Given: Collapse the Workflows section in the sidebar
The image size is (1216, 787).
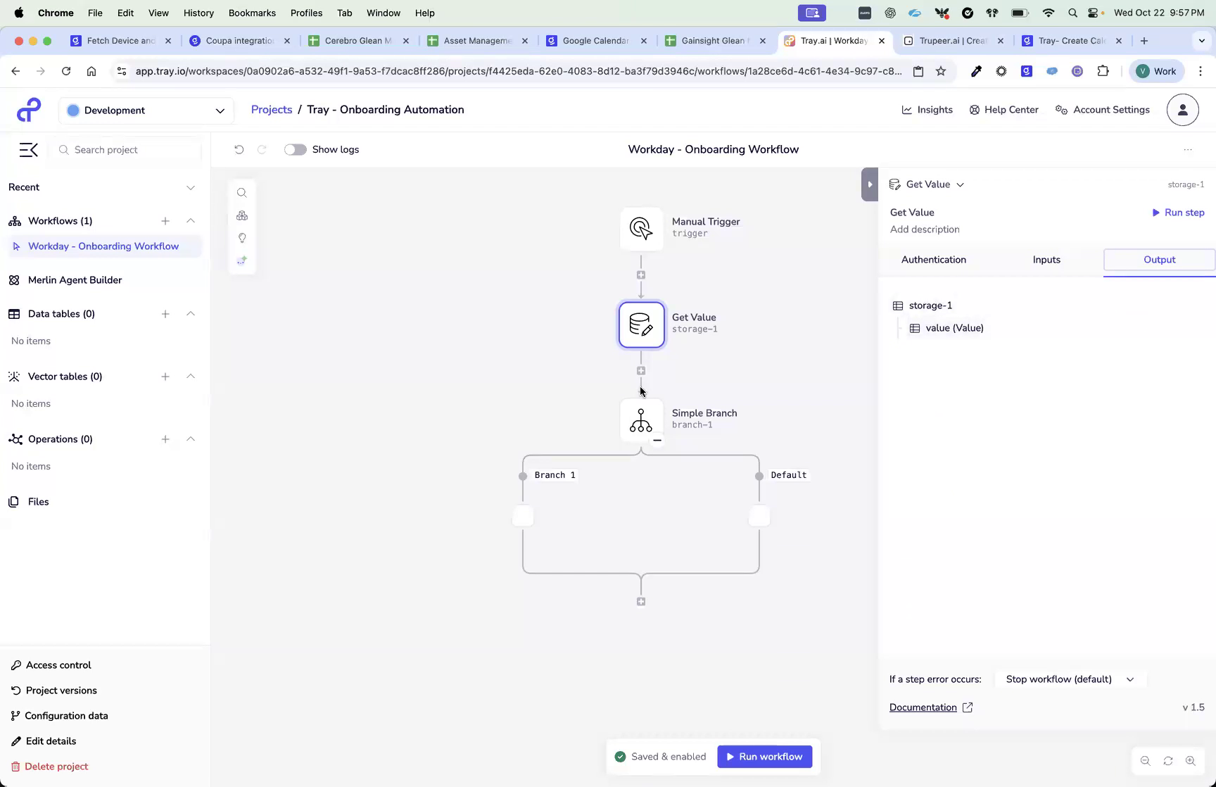Looking at the screenshot, I should 191,220.
